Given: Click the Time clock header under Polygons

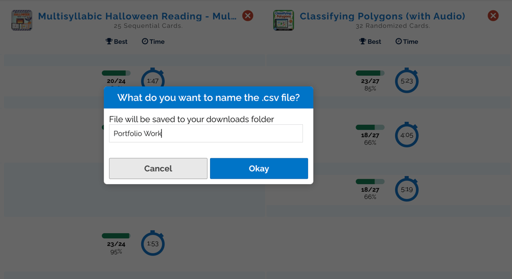Looking at the screenshot, I should (x=406, y=41).
